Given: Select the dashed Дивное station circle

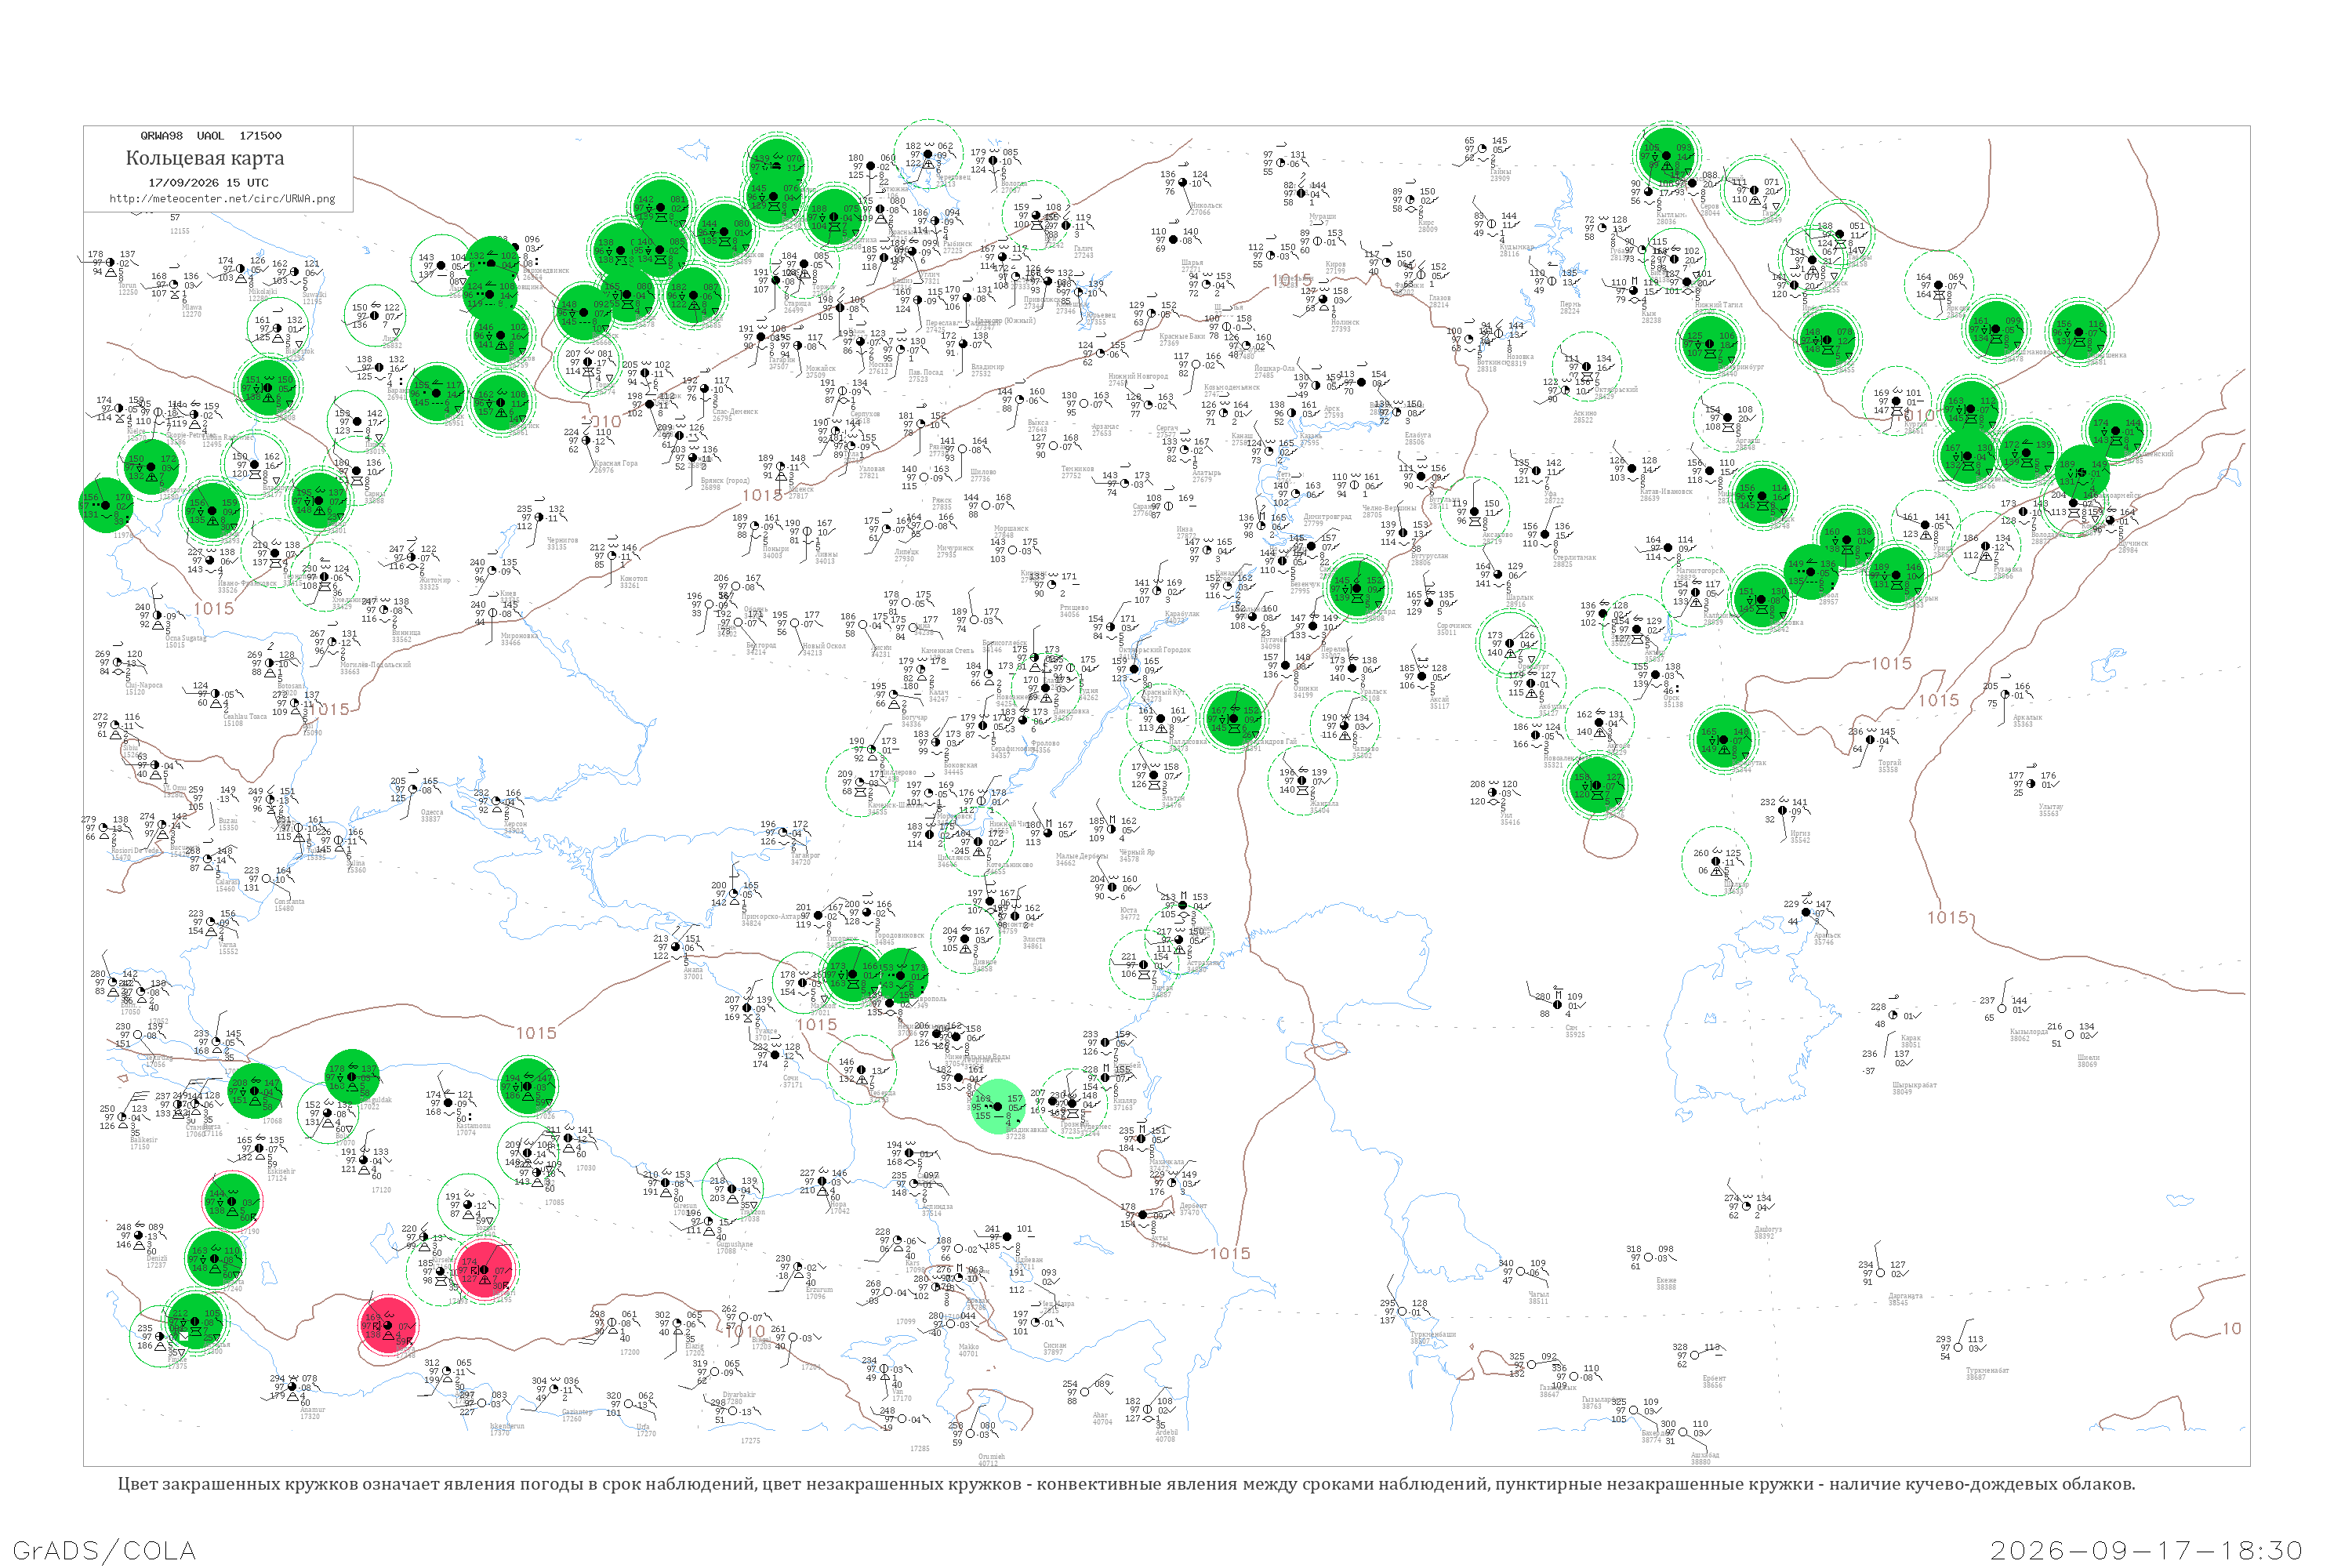Looking at the screenshot, I should [967, 938].
